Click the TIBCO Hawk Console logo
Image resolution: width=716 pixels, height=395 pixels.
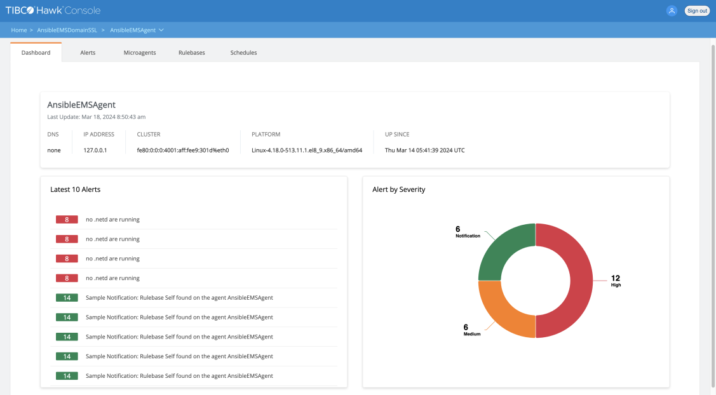53,11
